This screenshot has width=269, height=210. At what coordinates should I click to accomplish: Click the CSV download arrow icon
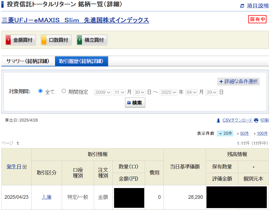click(x=218, y=121)
